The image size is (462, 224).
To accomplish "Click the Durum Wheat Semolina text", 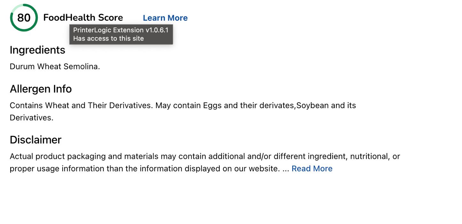I will [55, 66].
